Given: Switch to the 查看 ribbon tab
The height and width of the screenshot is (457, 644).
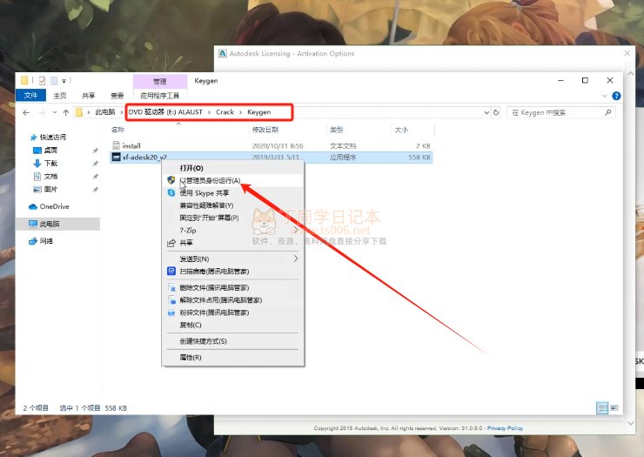Looking at the screenshot, I should (x=117, y=96).
